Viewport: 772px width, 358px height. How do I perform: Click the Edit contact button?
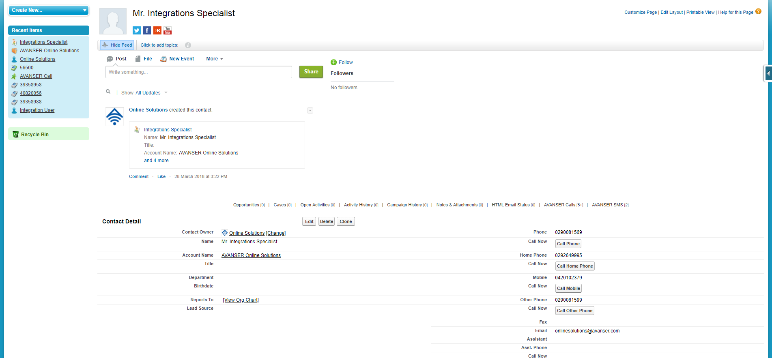[x=309, y=221]
